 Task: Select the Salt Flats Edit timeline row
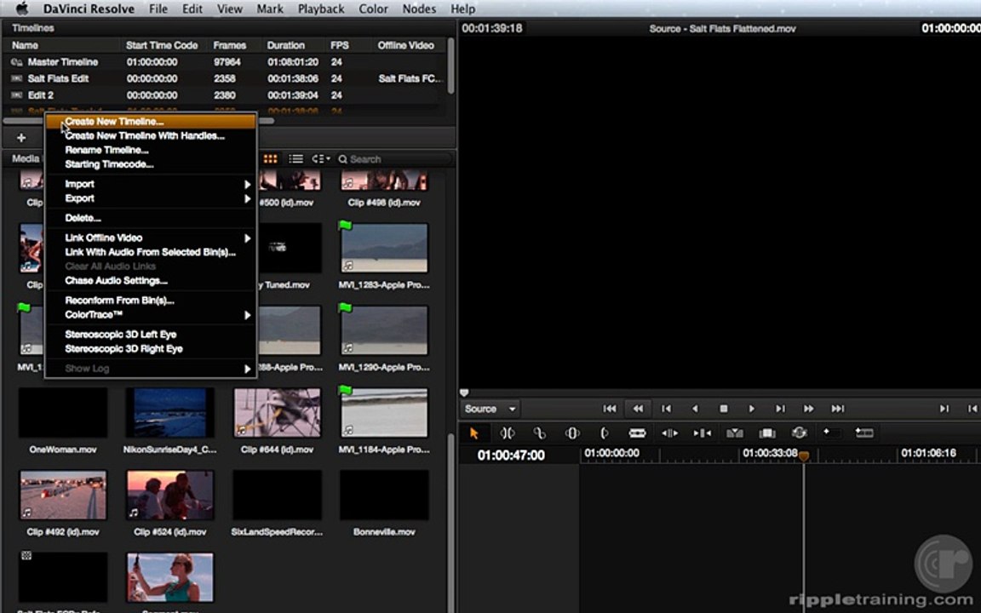(x=225, y=79)
